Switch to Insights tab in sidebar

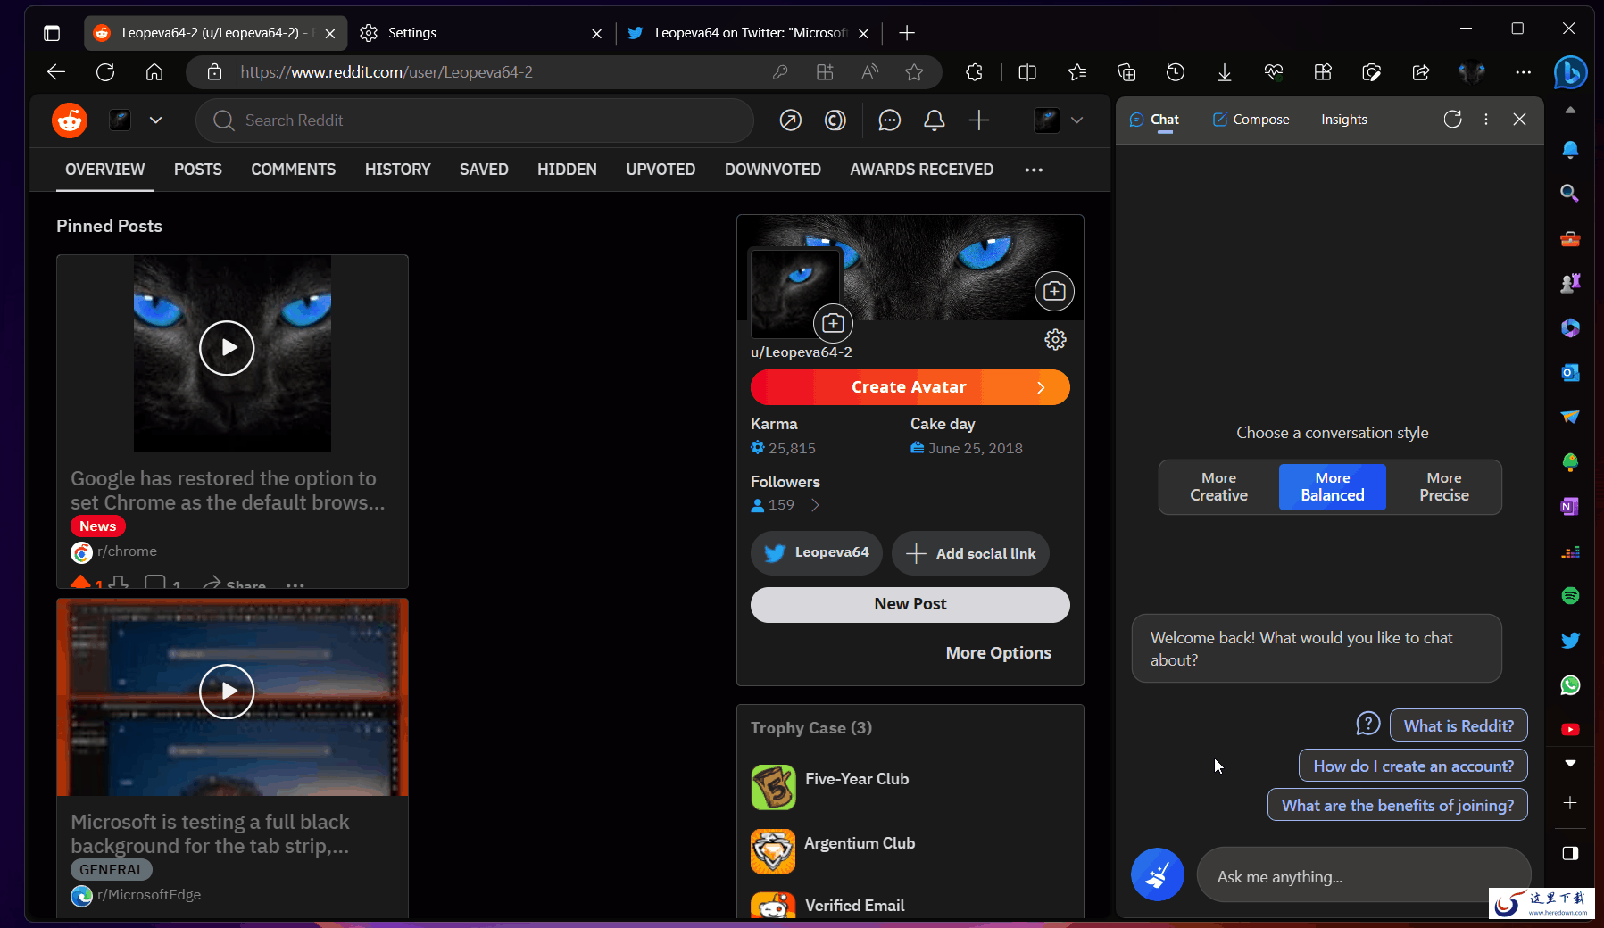1344,120
